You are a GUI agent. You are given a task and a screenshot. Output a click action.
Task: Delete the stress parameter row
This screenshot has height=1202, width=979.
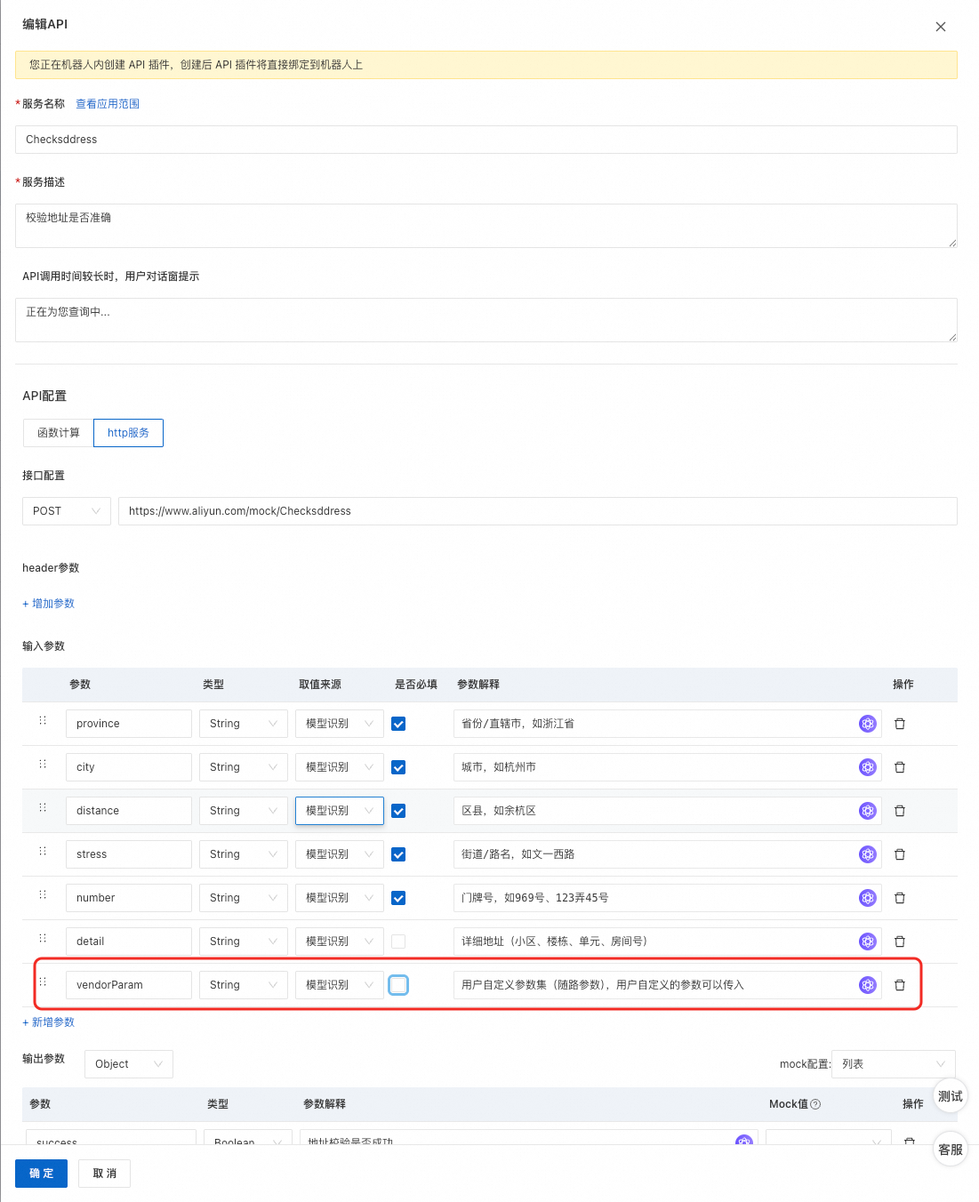(x=900, y=854)
